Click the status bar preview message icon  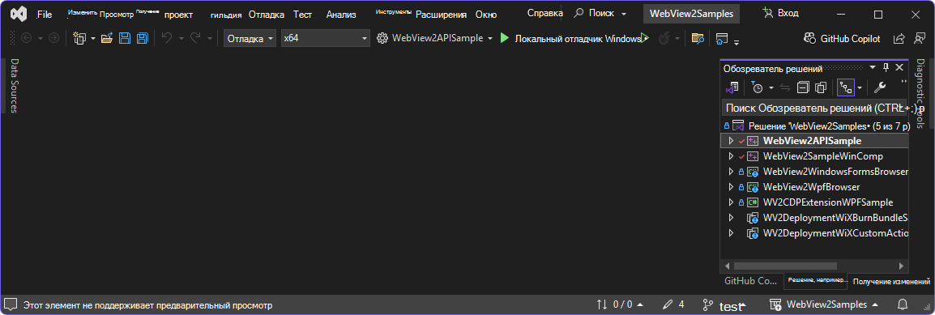click(11, 304)
